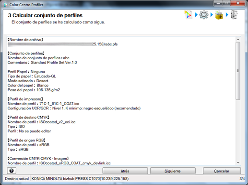Click the 'Conjunto de perfiles' section heading
Screen dimensions: 248x185
pyautogui.click(x=26, y=53)
